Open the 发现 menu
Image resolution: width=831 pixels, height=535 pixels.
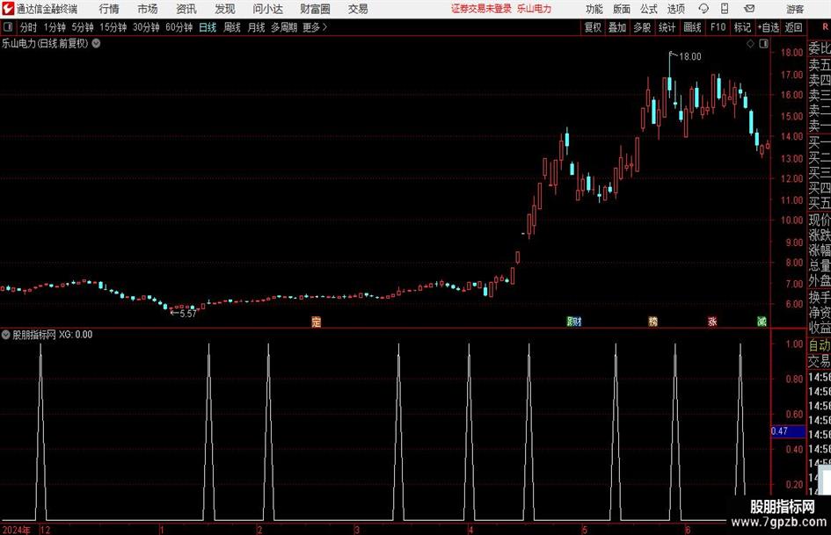point(225,9)
